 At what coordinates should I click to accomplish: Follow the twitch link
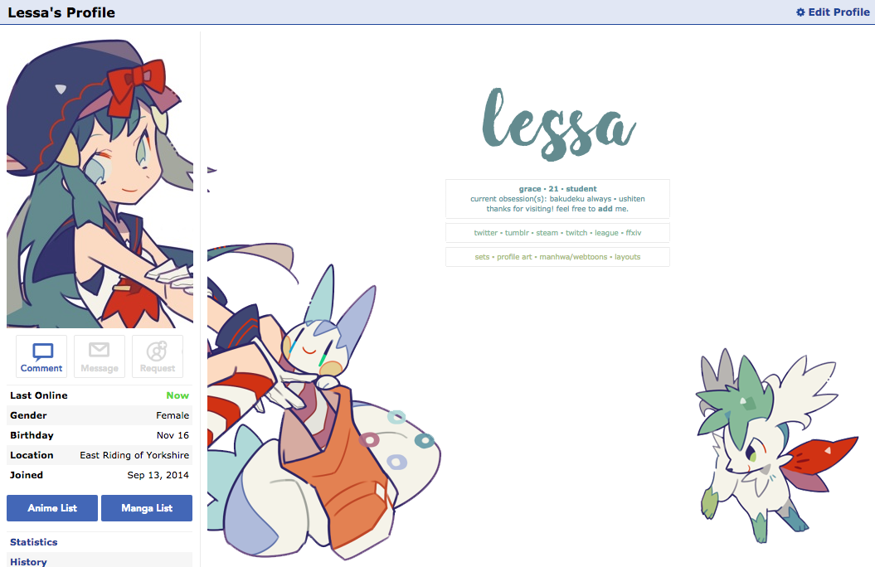coord(576,233)
